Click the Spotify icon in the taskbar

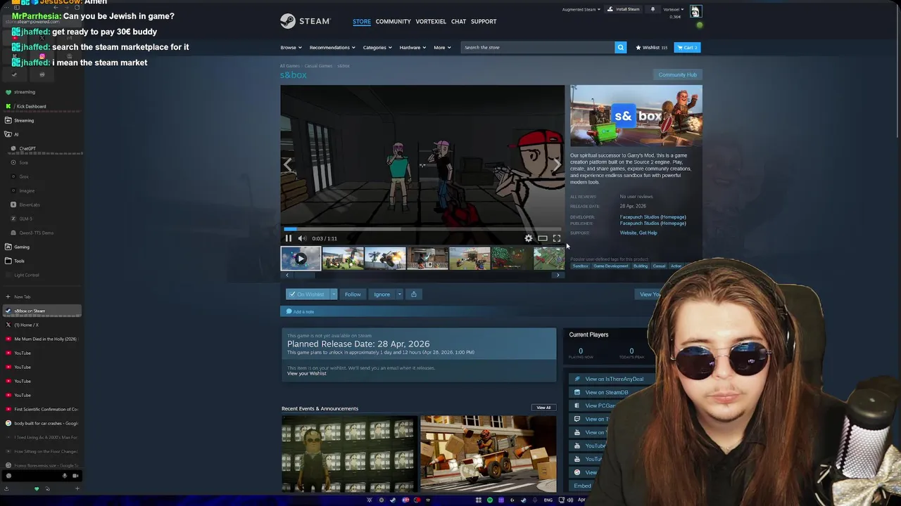click(490, 500)
